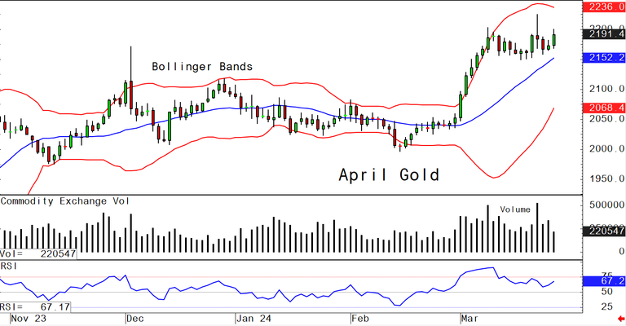This screenshot has height=326, width=626.
Task: Click the Feb date axis label
Action: pyautogui.click(x=360, y=319)
